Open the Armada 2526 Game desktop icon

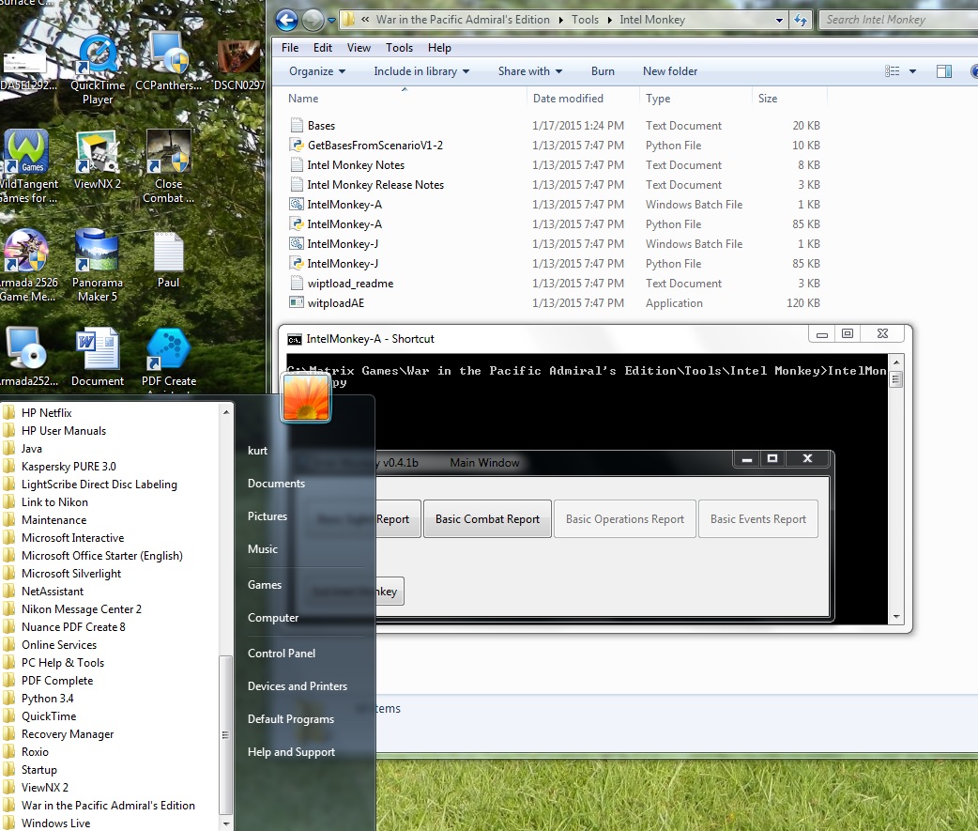[27, 265]
